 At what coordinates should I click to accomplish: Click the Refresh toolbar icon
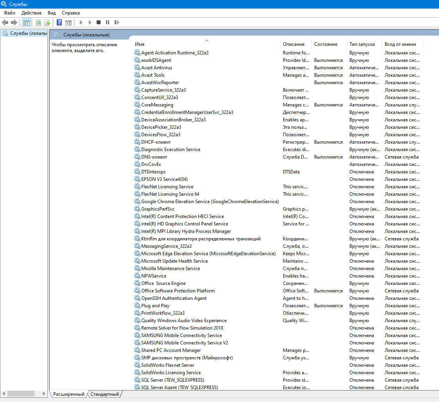point(38,22)
